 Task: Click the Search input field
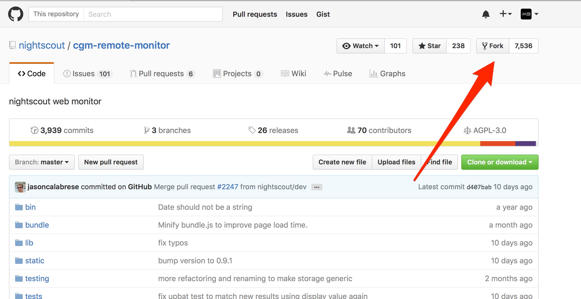(x=153, y=14)
